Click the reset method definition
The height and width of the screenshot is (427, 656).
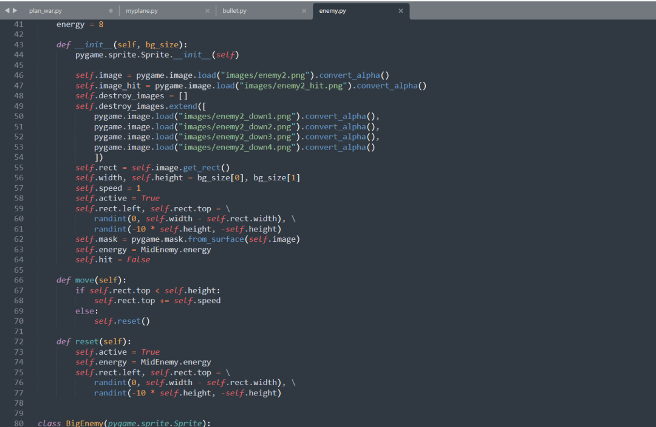tap(86, 341)
